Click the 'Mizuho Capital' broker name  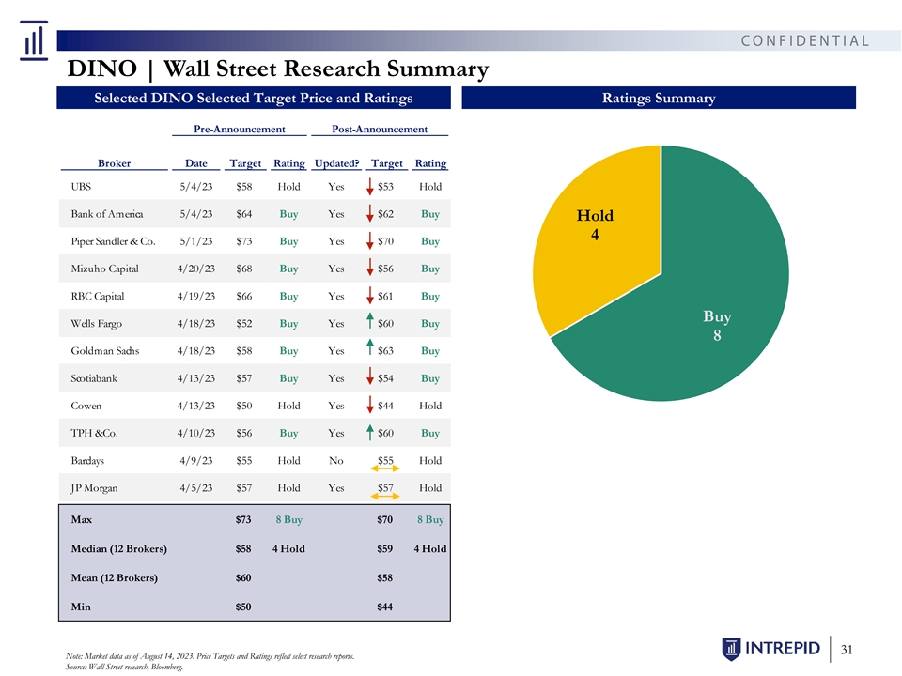tap(104, 269)
